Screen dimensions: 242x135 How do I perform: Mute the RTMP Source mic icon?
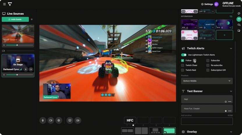point(4,45)
